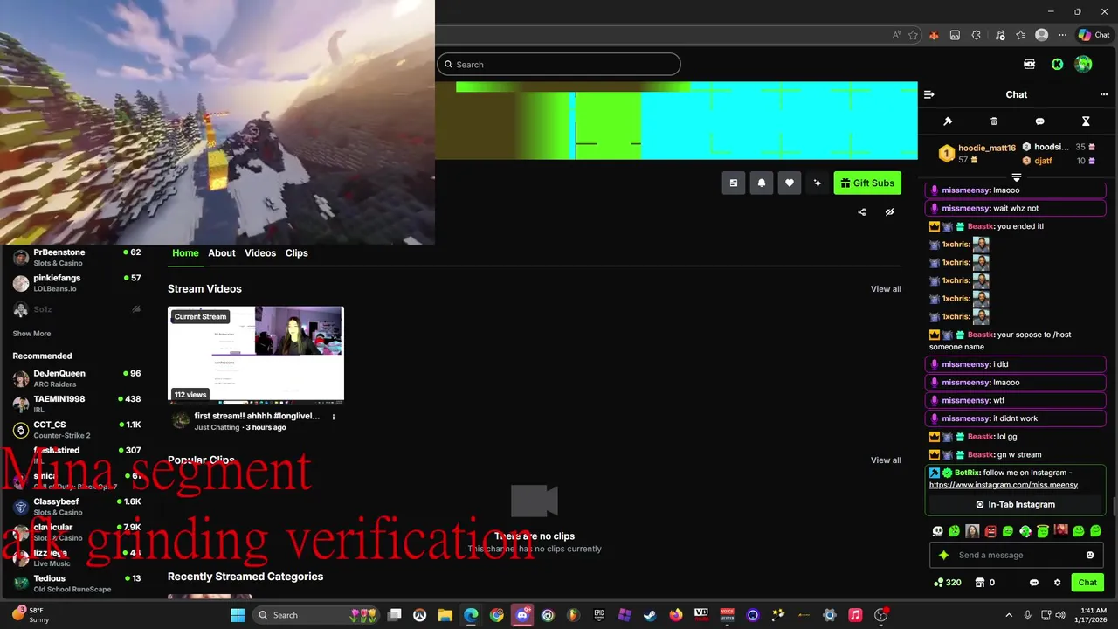
Task: Toggle notification bell for this channel
Action: [x=762, y=183]
